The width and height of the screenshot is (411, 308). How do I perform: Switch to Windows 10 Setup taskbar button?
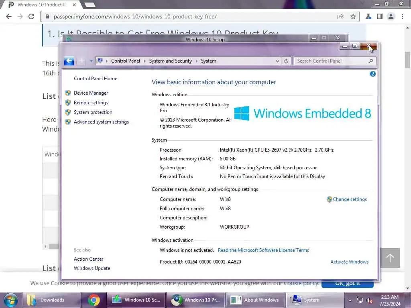pyautogui.click(x=136, y=300)
